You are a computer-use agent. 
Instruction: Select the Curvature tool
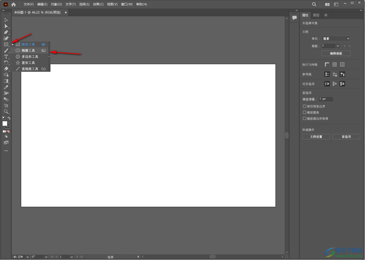(x=6, y=38)
